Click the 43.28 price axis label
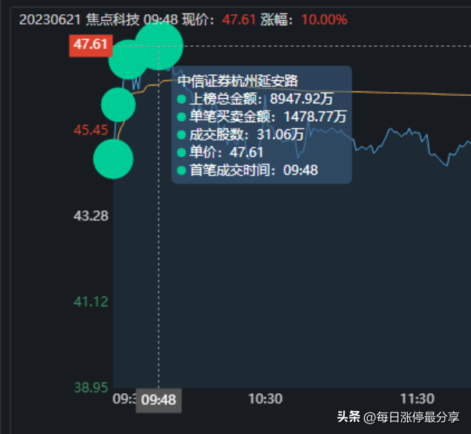The image size is (471, 434). click(x=91, y=216)
